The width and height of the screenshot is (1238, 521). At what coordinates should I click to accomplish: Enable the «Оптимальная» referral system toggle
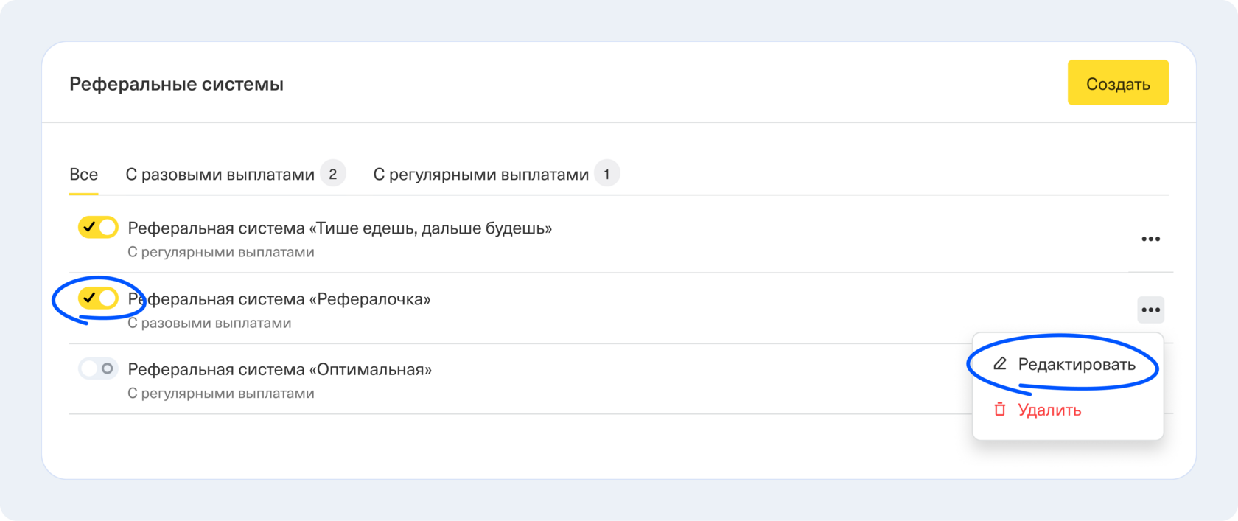point(98,368)
